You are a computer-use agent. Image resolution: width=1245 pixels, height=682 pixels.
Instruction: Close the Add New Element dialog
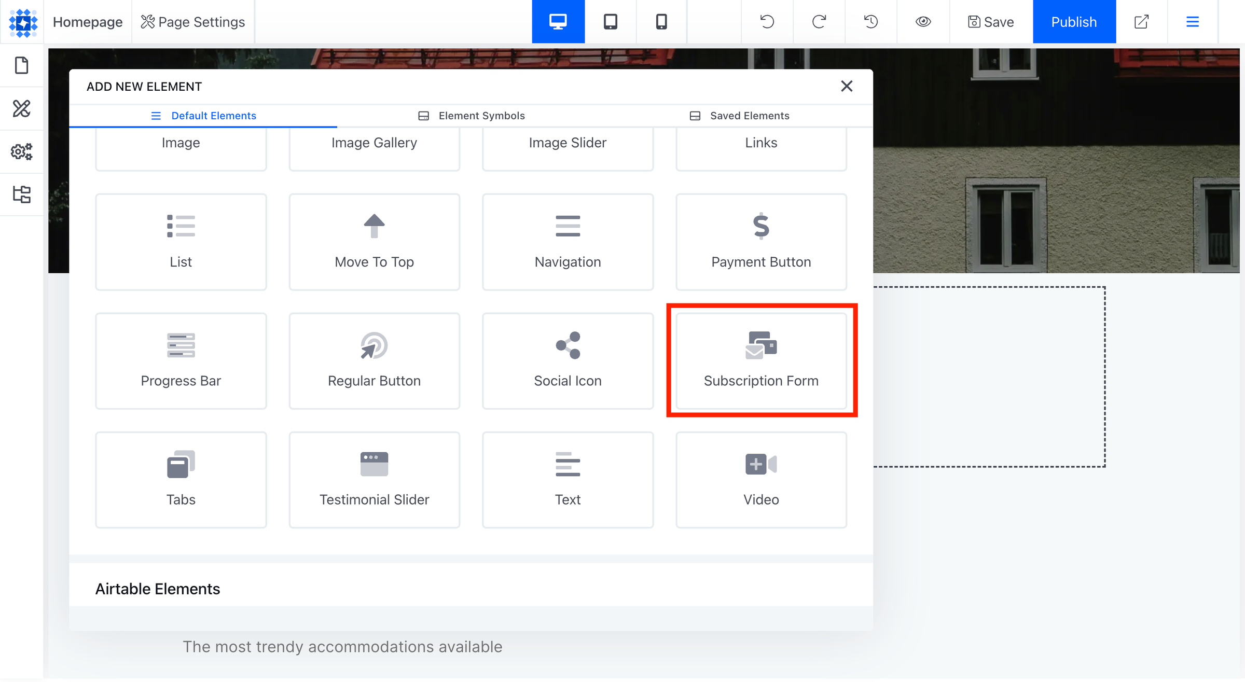pos(847,86)
